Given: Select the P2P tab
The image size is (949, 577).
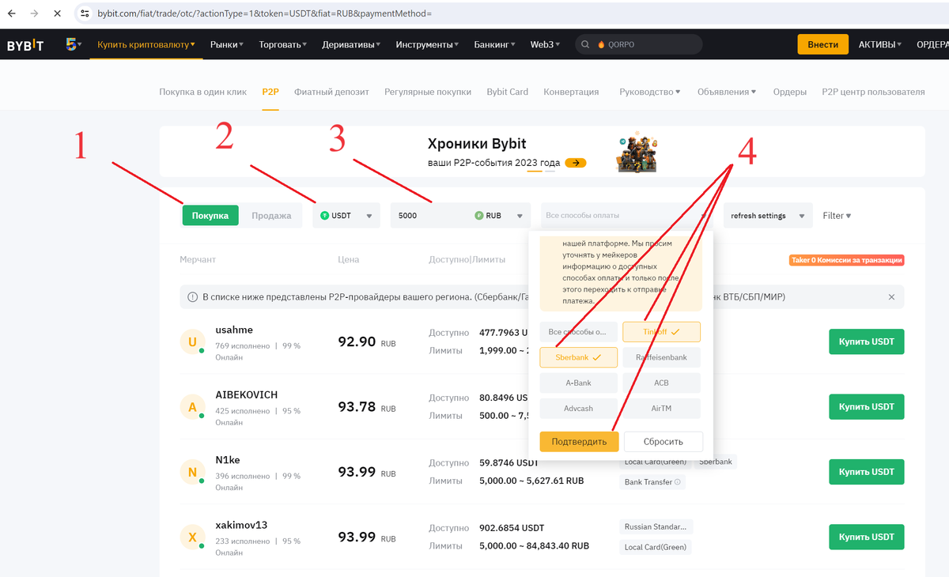Looking at the screenshot, I should click(x=270, y=92).
